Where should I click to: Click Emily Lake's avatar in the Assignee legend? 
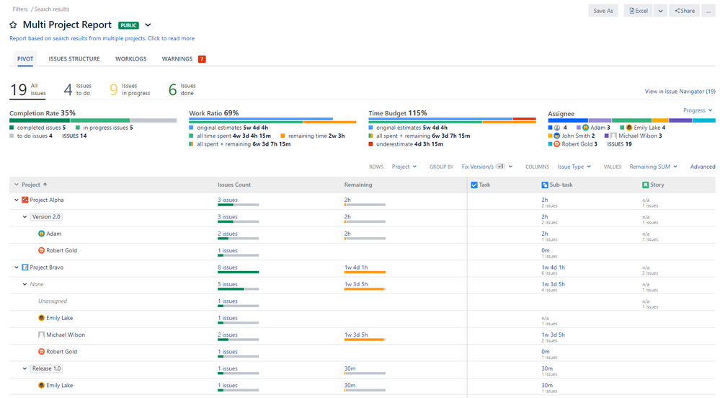(x=629, y=128)
